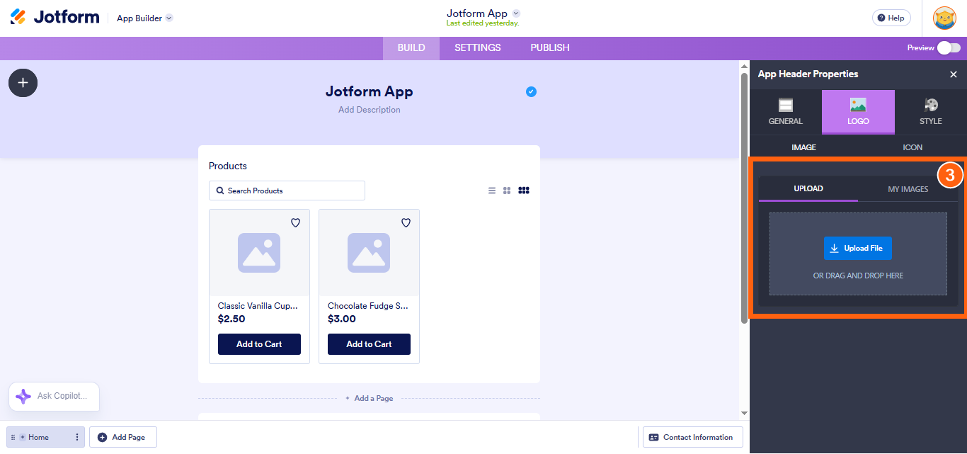Open the user avatar menu

[x=944, y=18]
